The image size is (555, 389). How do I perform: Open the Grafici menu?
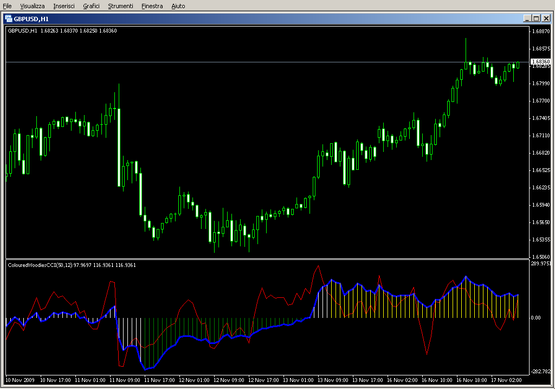91,6
